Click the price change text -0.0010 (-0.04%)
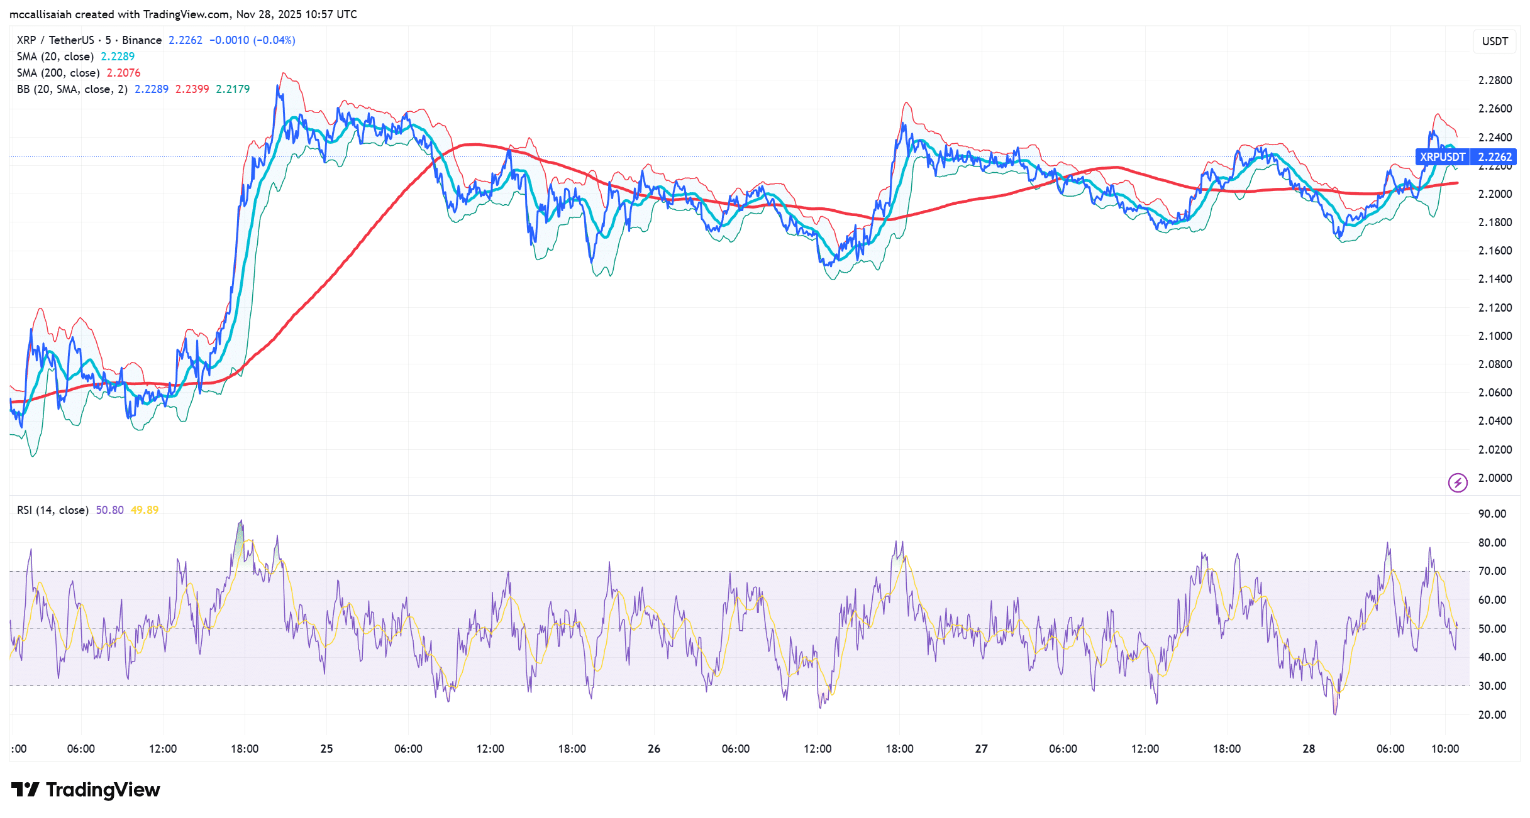Viewport: 1530px width, 818px height. point(254,40)
